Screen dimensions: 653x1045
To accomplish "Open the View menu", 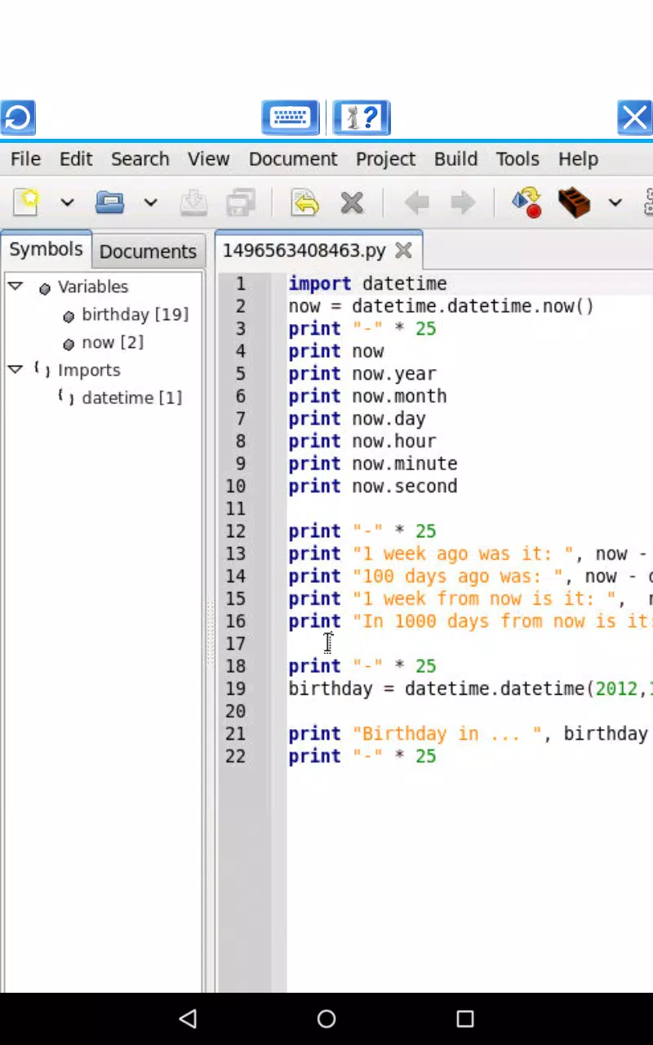I will tap(208, 159).
